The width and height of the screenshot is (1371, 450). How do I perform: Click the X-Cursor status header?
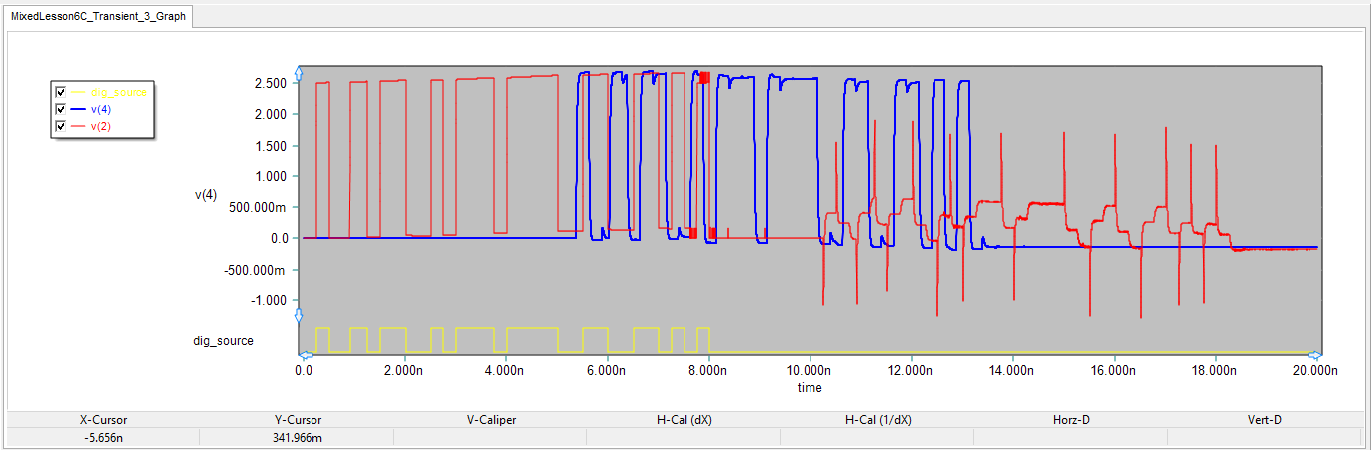point(103,420)
